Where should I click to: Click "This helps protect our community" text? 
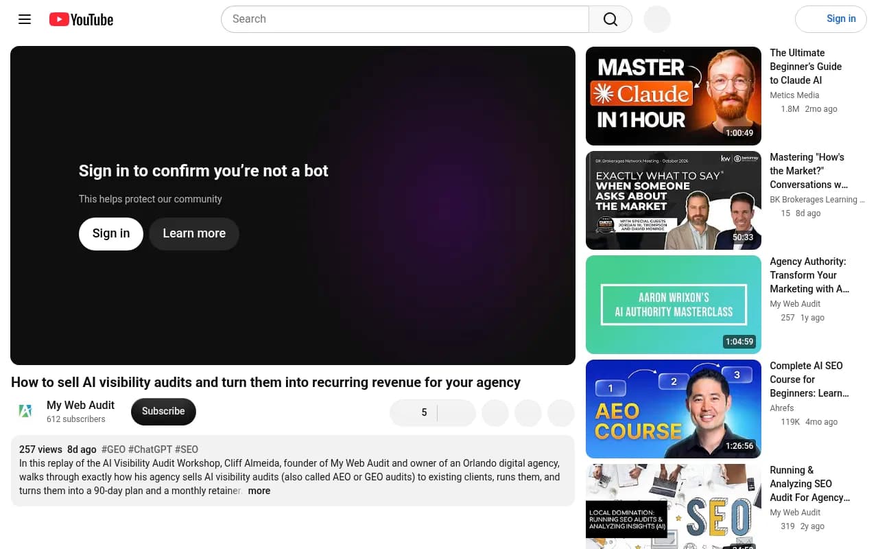pos(150,199)
